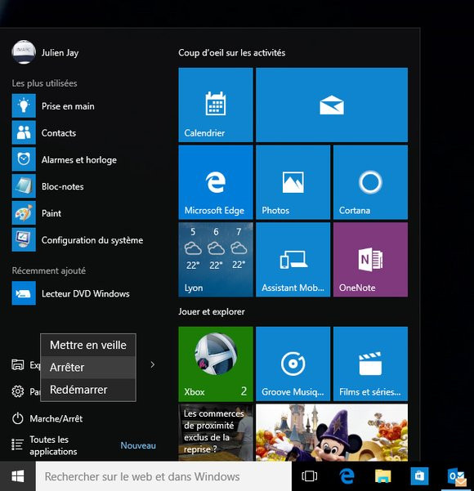Click the settings gear icon
474x491 pixels.
tap(17, 391)
